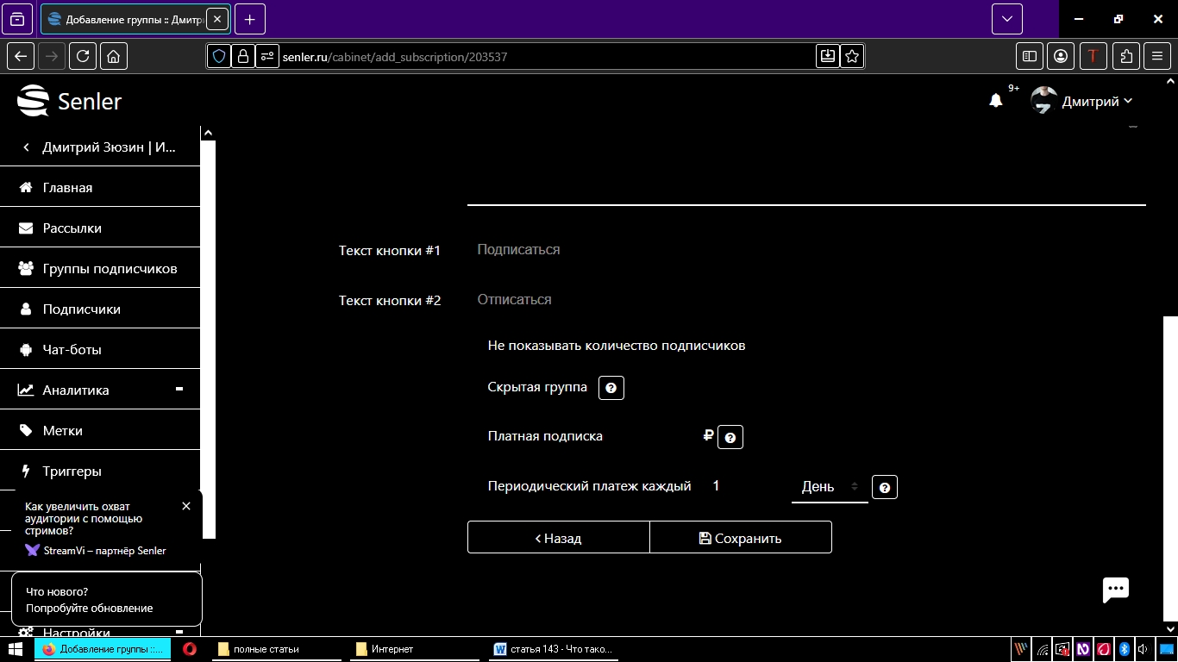
Task: Enable the Платная подписка option
Action: pos(545,436)
